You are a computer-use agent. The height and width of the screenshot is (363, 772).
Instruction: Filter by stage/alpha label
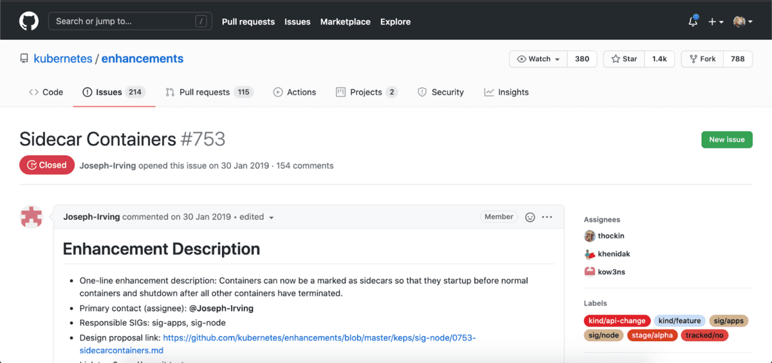tap(651, 335)
